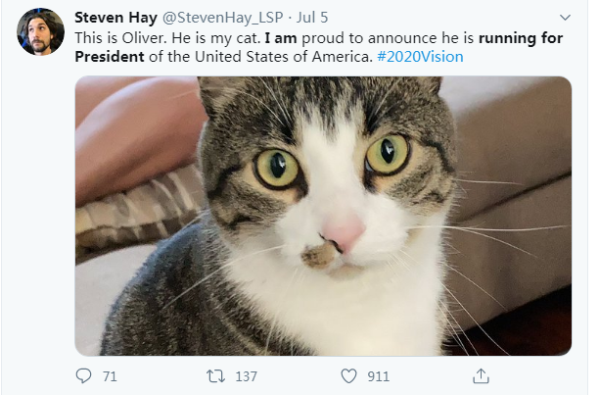Image resolution: width=599 pixels, height=395 pixels.
Task: Click the 911 likes count
Action: 378,376
